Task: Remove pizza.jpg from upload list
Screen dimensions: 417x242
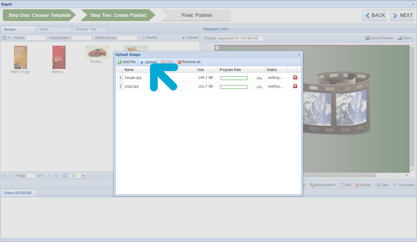Action: tap(295, 86)
